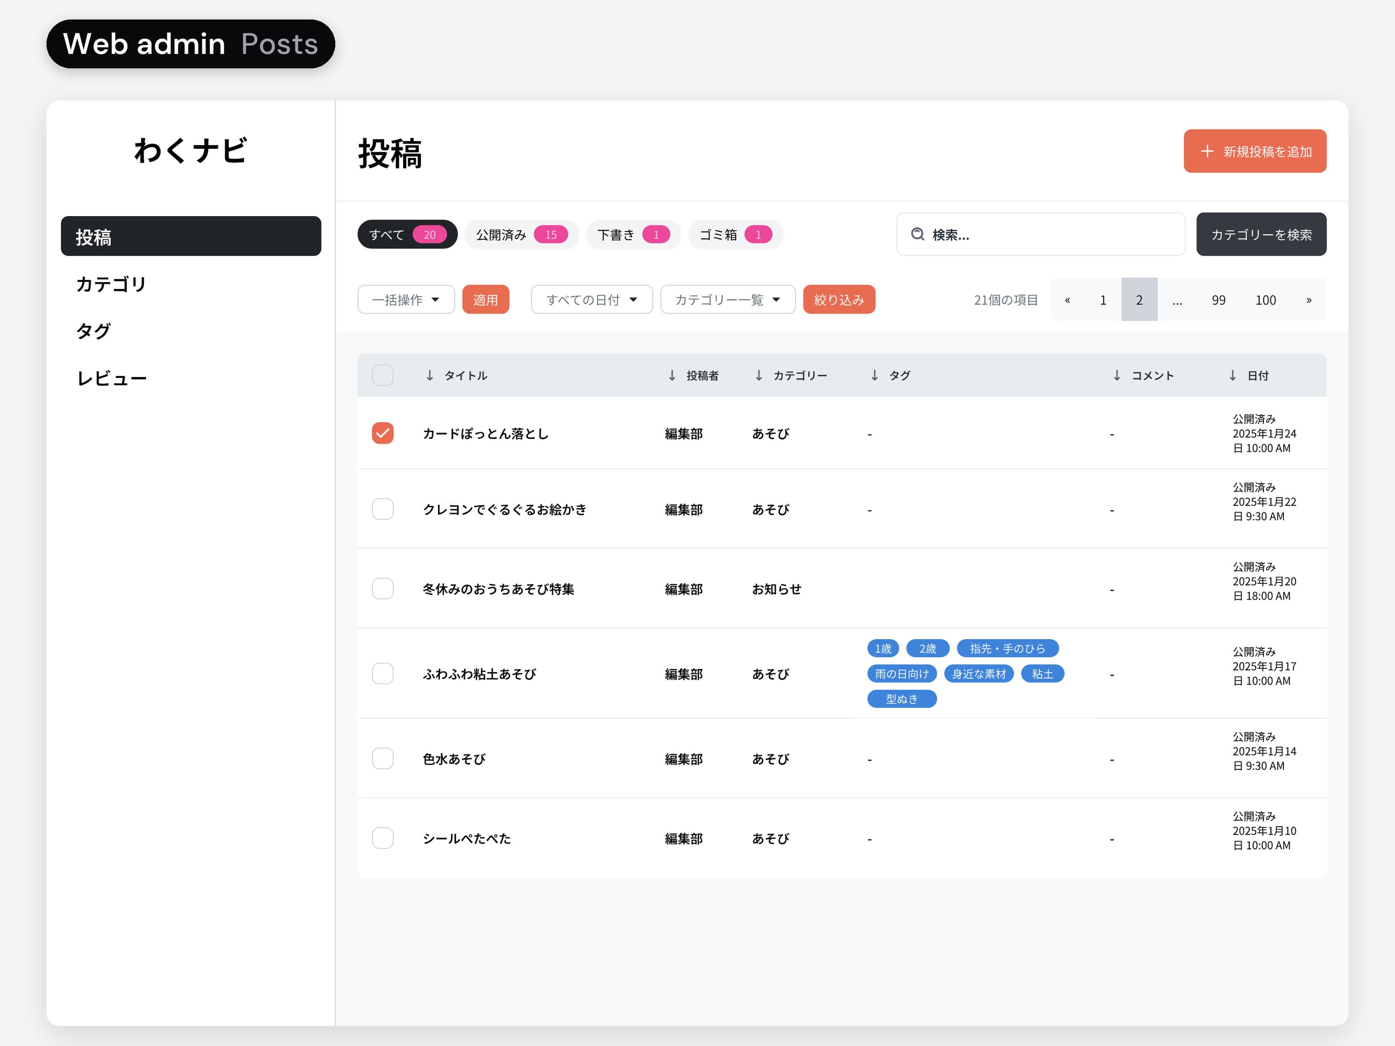
Task: Click the カテゴリーを検索 button
Action: click(x=1261, y=235)
